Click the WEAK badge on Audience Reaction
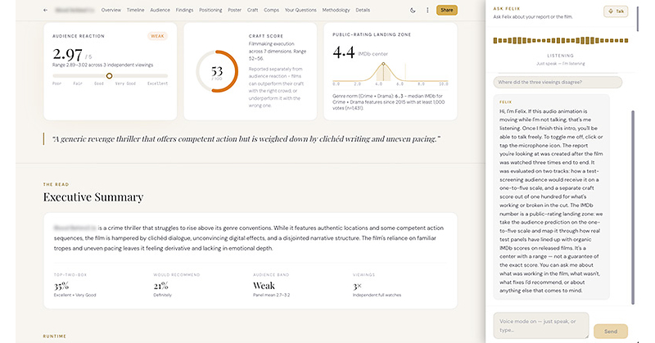Image resolution: width=655 pixels, height=343 pixels. pyautogui.click(x=157, y=36)
